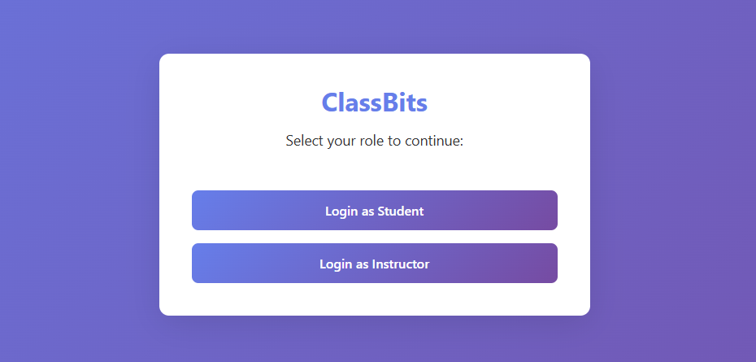Click the Login as Student button
The height and width of the screenshot is (362, 756).
coord(374,211)
